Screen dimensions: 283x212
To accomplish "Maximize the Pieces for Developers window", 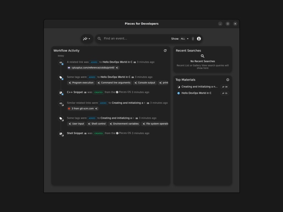I will (x=228, y=23).
